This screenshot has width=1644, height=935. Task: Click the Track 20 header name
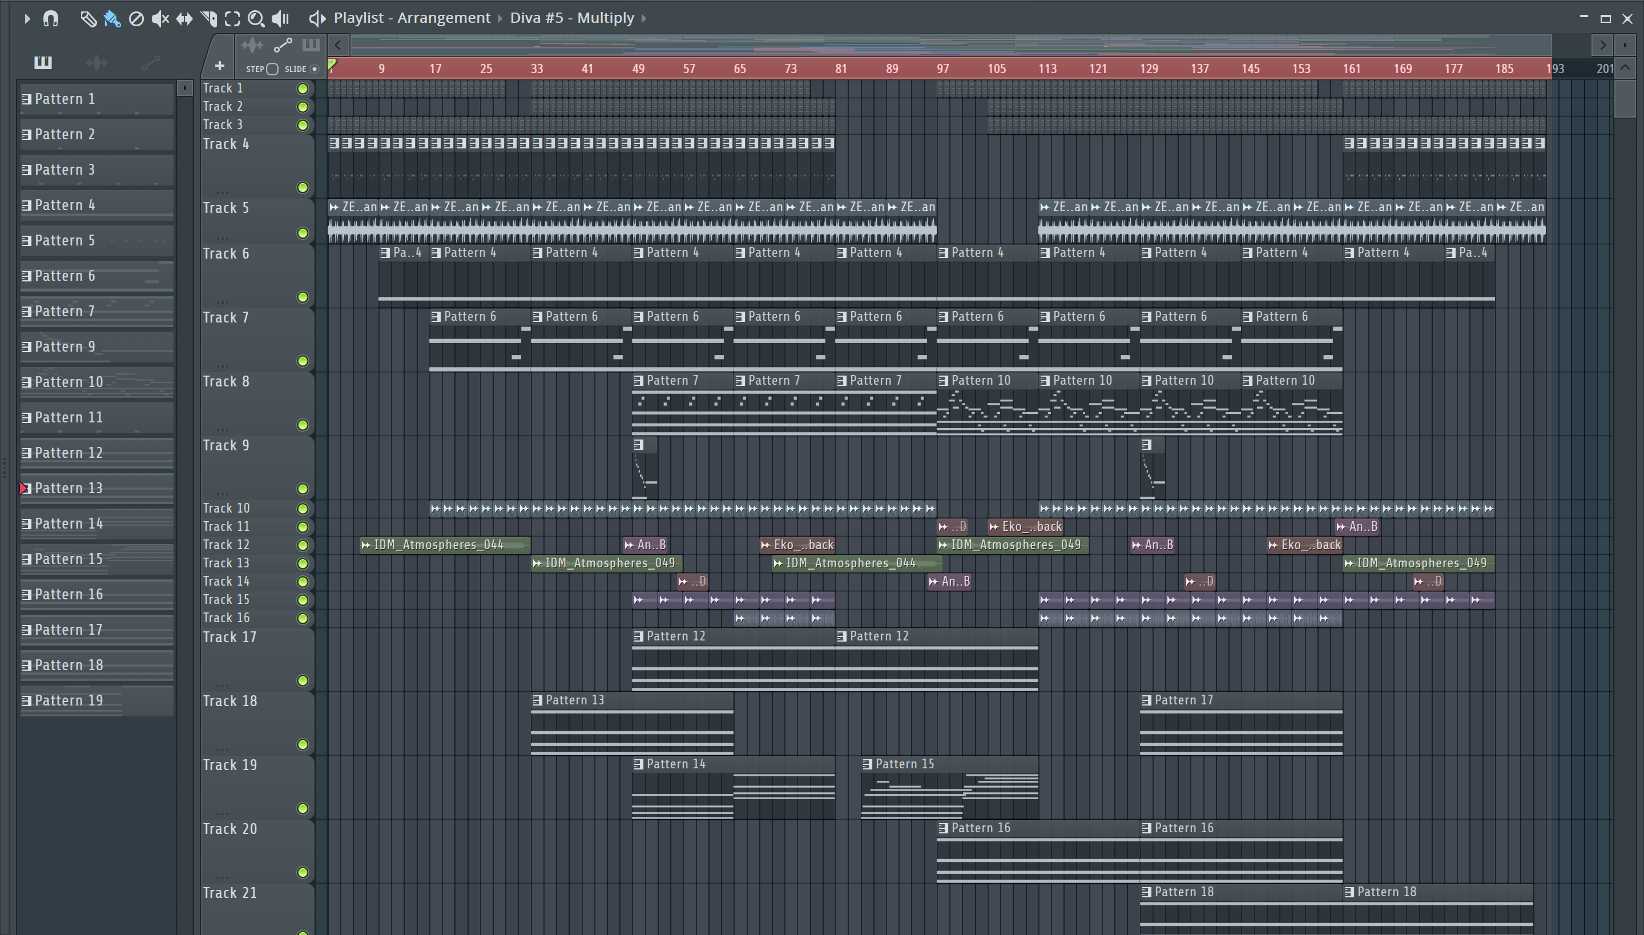tap(229, 829)
